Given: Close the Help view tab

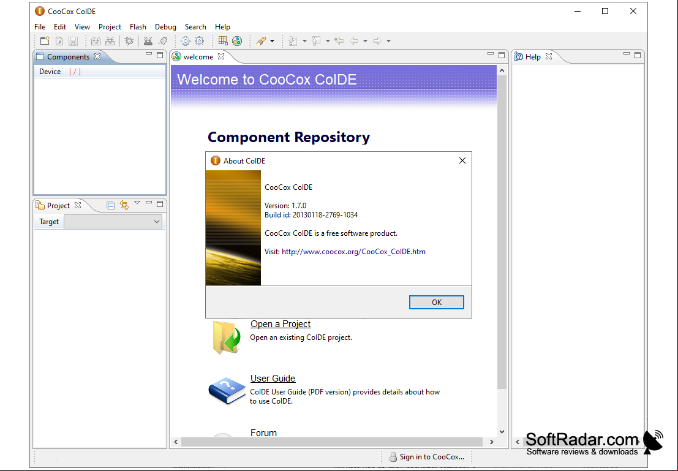Looking at the screenshot, I should [x=549, y=56].
